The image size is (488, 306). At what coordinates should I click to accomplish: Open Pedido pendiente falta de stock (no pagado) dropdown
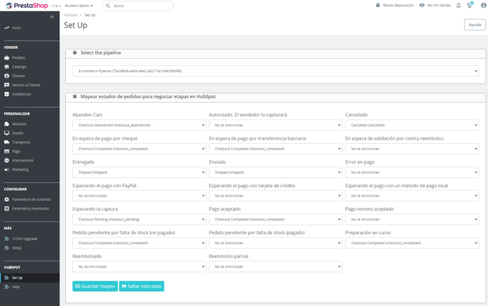pos(139,243)
